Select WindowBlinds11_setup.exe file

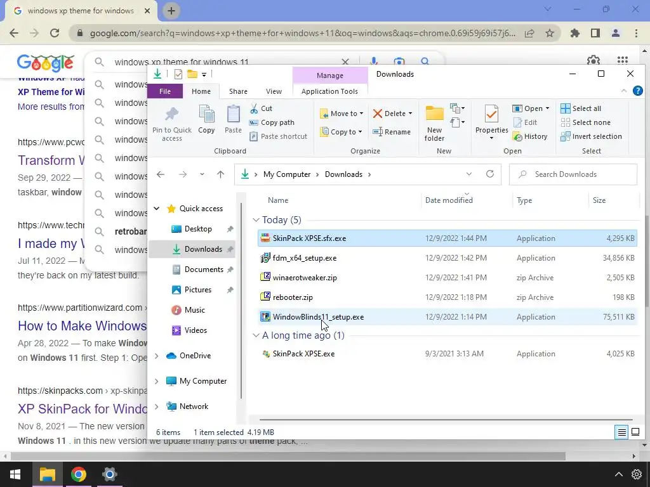tap(448, 317)
